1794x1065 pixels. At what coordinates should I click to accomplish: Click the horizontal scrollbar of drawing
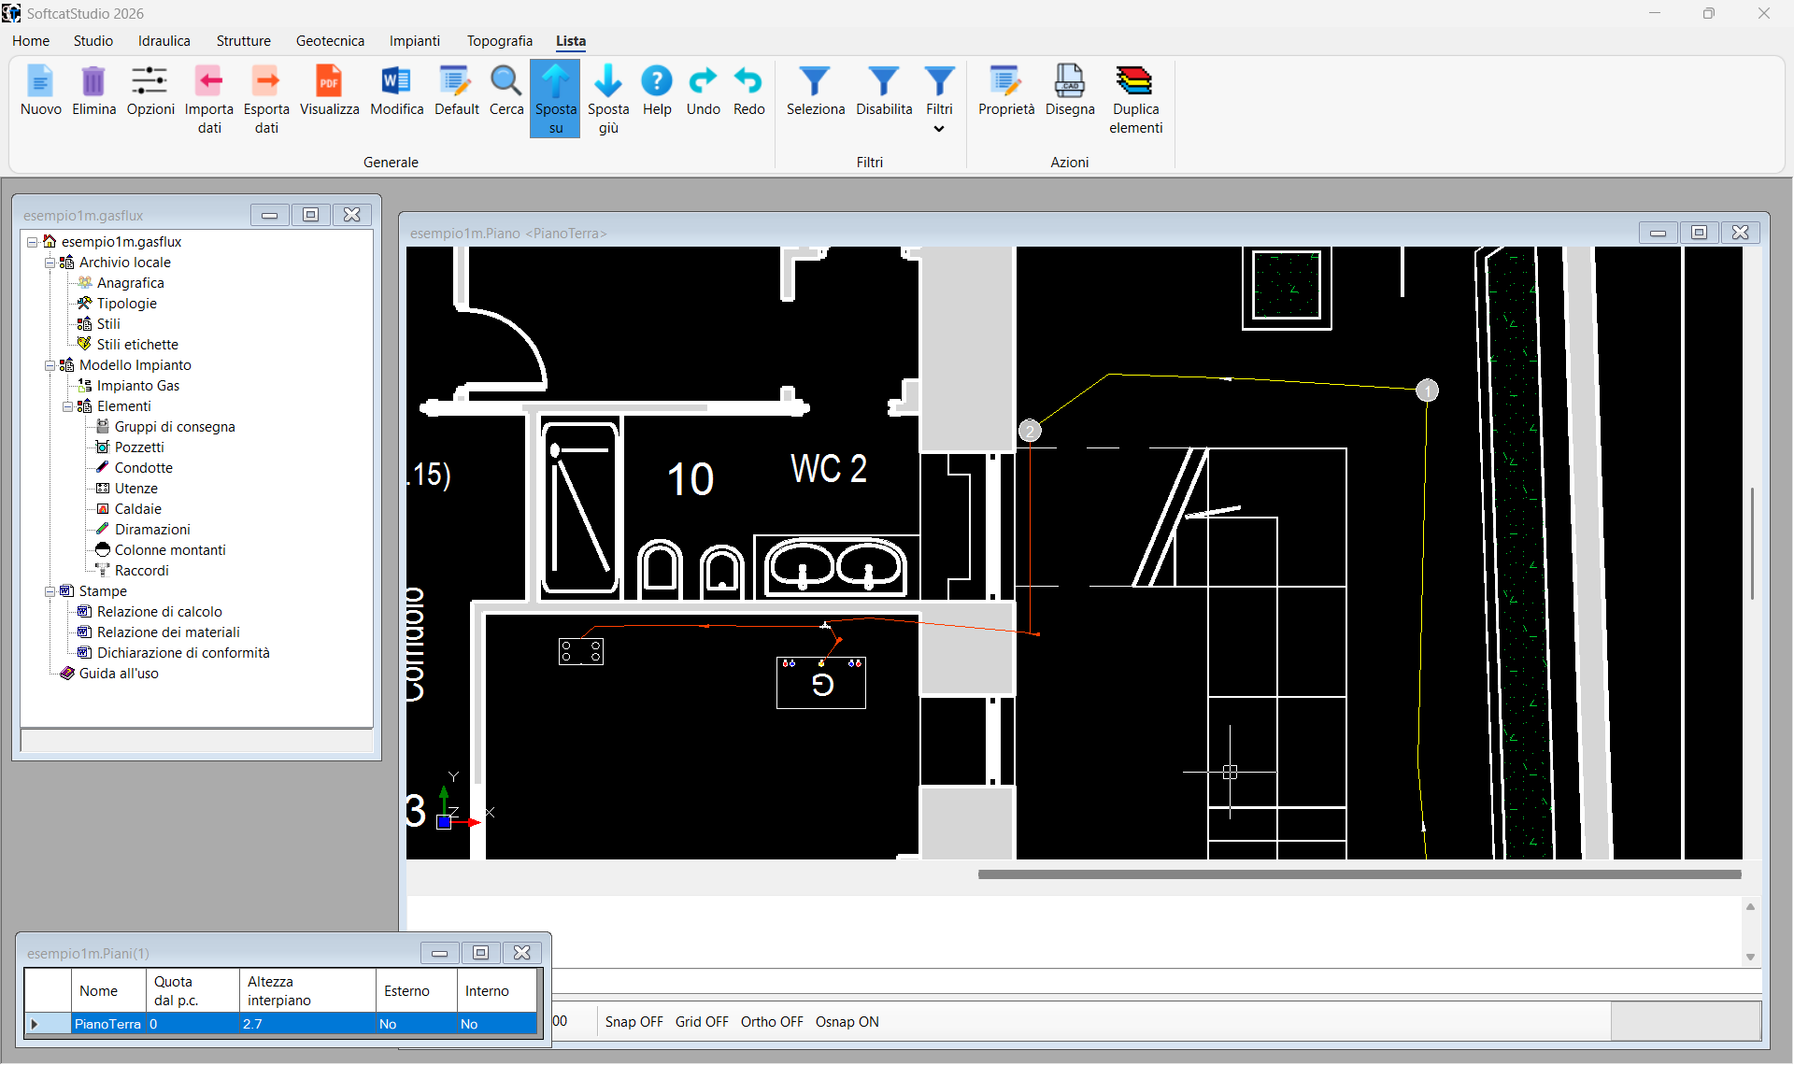click(1359, 874)
